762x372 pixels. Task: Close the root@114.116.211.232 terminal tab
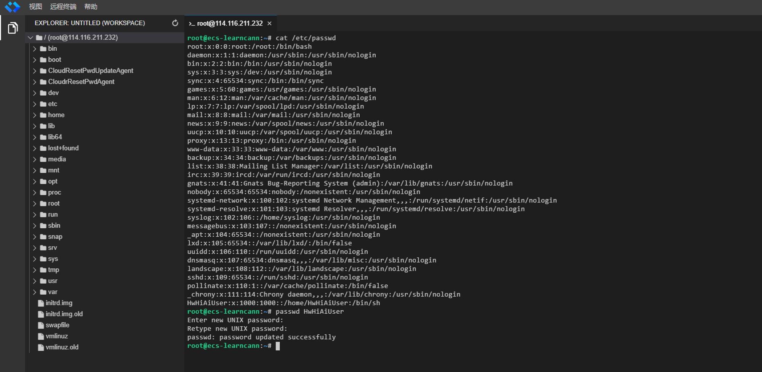click(x=269, y=24)
